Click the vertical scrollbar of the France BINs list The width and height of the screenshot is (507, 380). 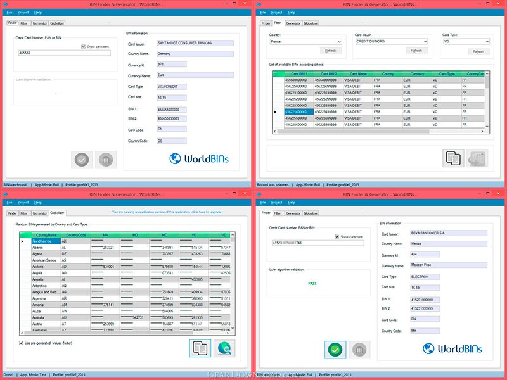click(x=487, y=100)
